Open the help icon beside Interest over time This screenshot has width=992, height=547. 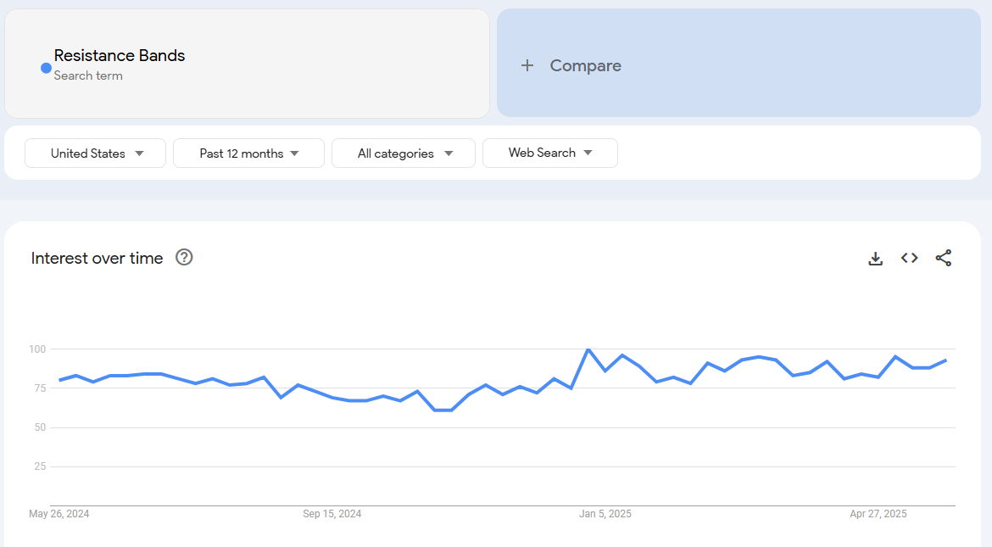184,258
